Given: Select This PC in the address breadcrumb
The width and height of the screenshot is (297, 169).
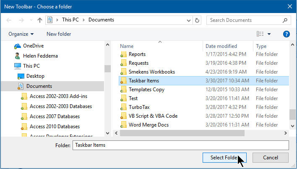Looking at the screenshot, I should point(70,20).
